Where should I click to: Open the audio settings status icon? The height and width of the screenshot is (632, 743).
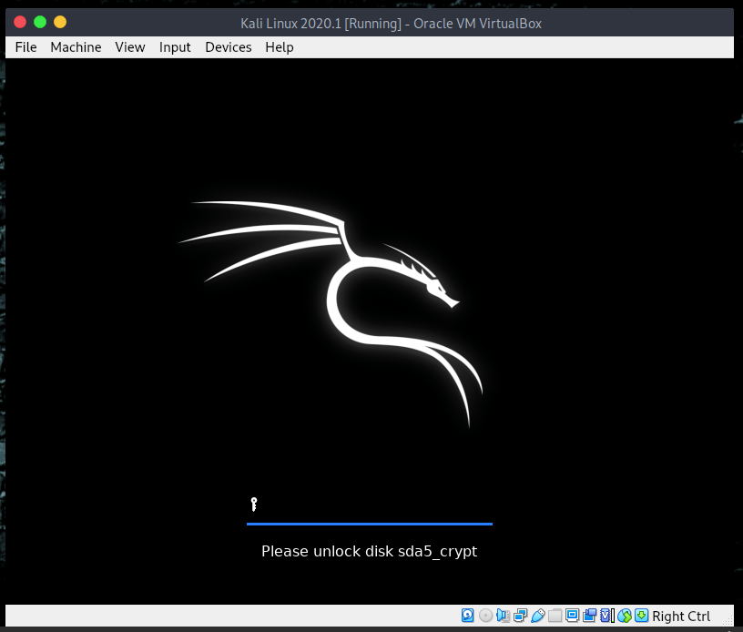coord(503,616)
